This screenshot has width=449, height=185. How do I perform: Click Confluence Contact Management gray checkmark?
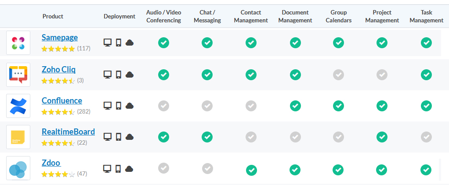pyautogui.click(x=251, y=106)
